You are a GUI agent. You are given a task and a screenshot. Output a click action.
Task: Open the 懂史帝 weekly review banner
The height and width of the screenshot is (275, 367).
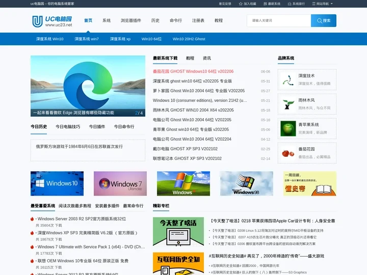coord(310,183)
